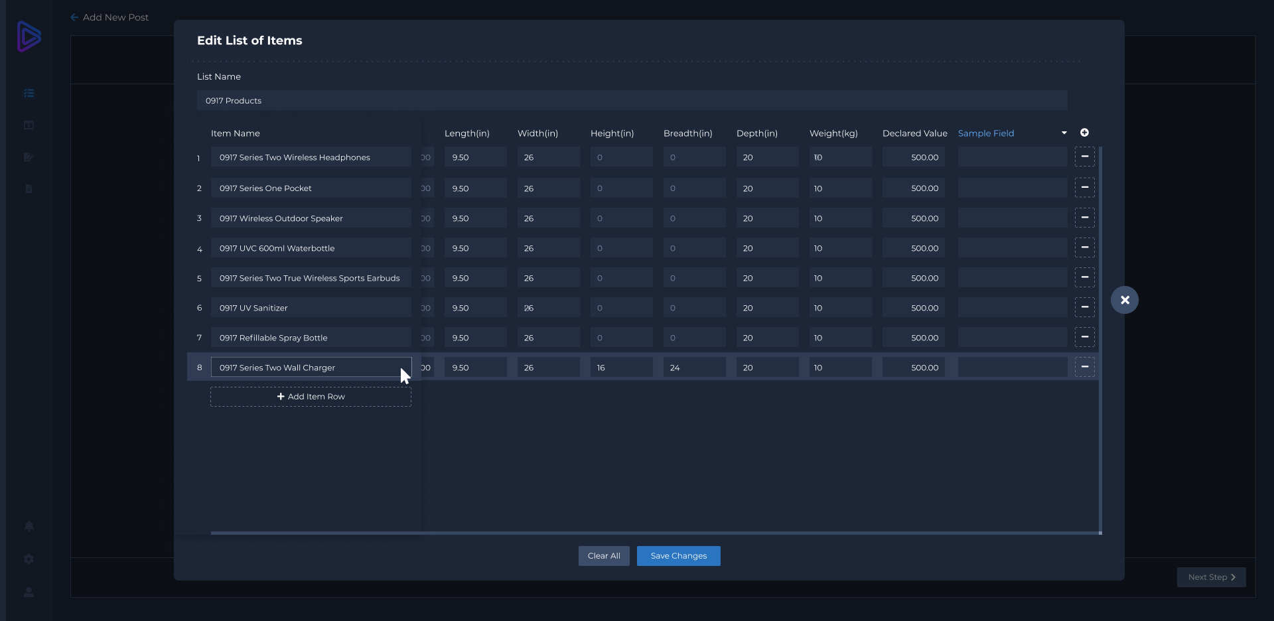Click the Sample Field column header
This screenshot has height=621, width=1274.
coord(986,133)
